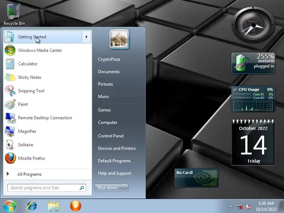
Task: Open Documents from Start menu
Action: [x=109, y=72]
